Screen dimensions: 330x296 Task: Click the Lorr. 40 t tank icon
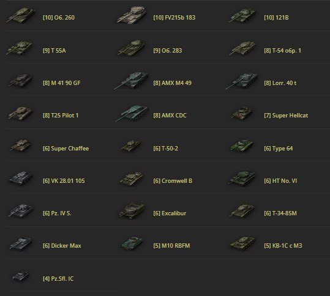(x=242, y=81)
